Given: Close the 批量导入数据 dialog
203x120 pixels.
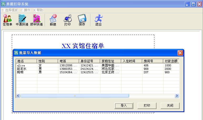Looking at the screenshot, I should tap(180, 53).
